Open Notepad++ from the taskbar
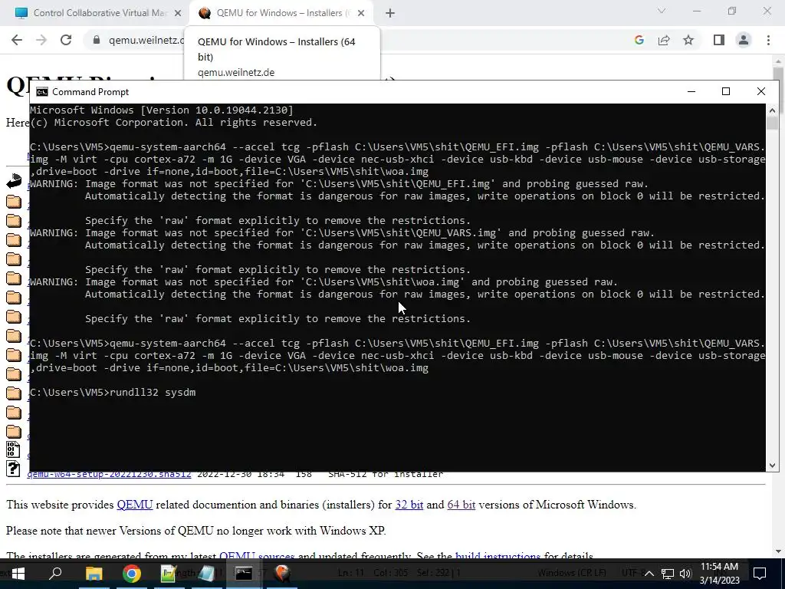The height and width of the screenshot is (589, 785). point(169,573)
